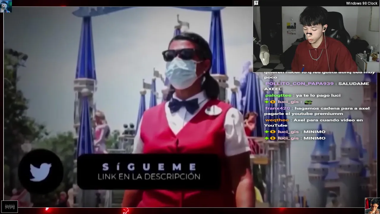Viewport: 380px width, 214px height.
Task: Open the small avatar thumbnail in top-left corner
Action: [x=6, y=6]
